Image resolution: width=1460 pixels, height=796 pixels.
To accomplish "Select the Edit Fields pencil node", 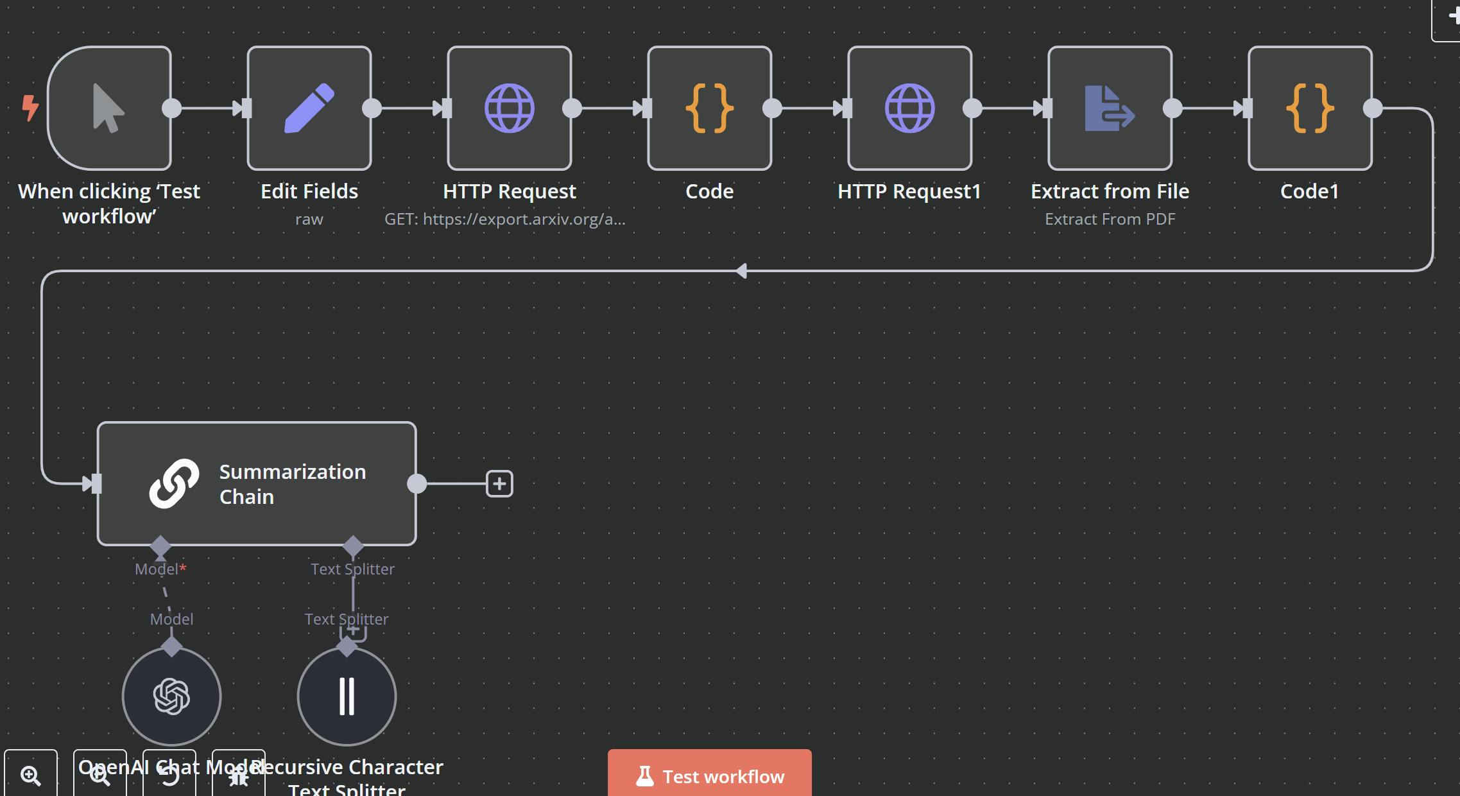I will 309,108.
